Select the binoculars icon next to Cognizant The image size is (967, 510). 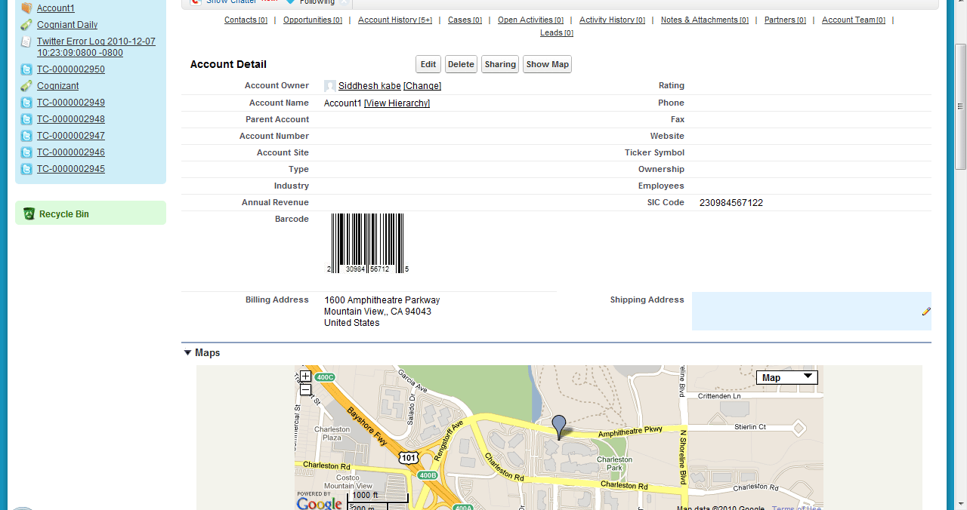click(x=26, y=85)
